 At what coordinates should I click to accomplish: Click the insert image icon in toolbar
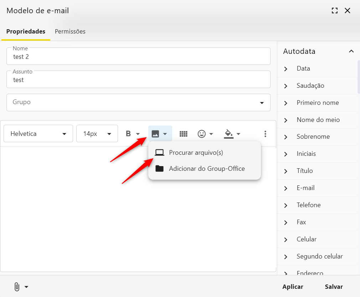pos(155,134)
